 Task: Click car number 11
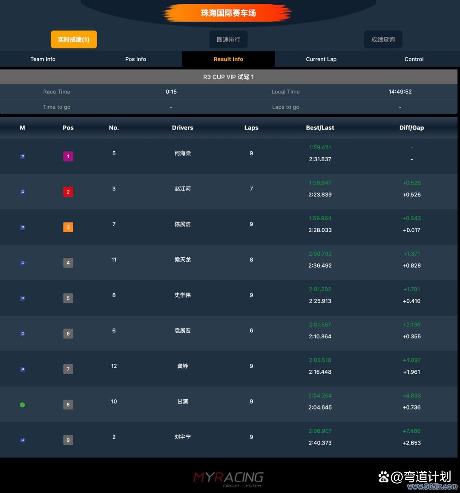tap(114, 259)
